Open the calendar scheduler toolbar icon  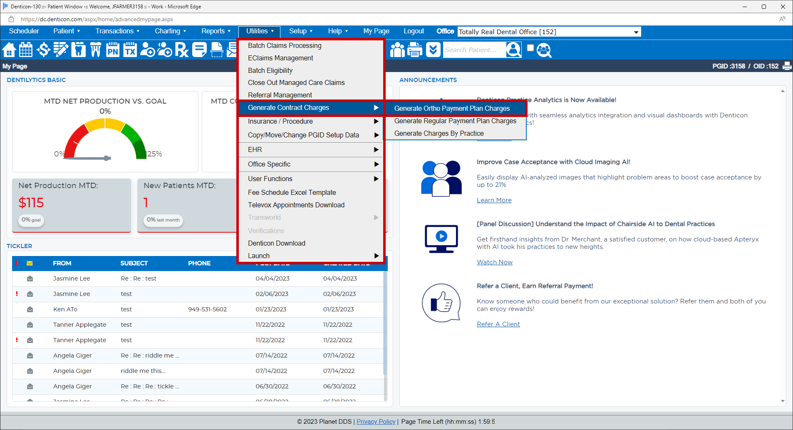pyautogui.click(x=26, y=50)
